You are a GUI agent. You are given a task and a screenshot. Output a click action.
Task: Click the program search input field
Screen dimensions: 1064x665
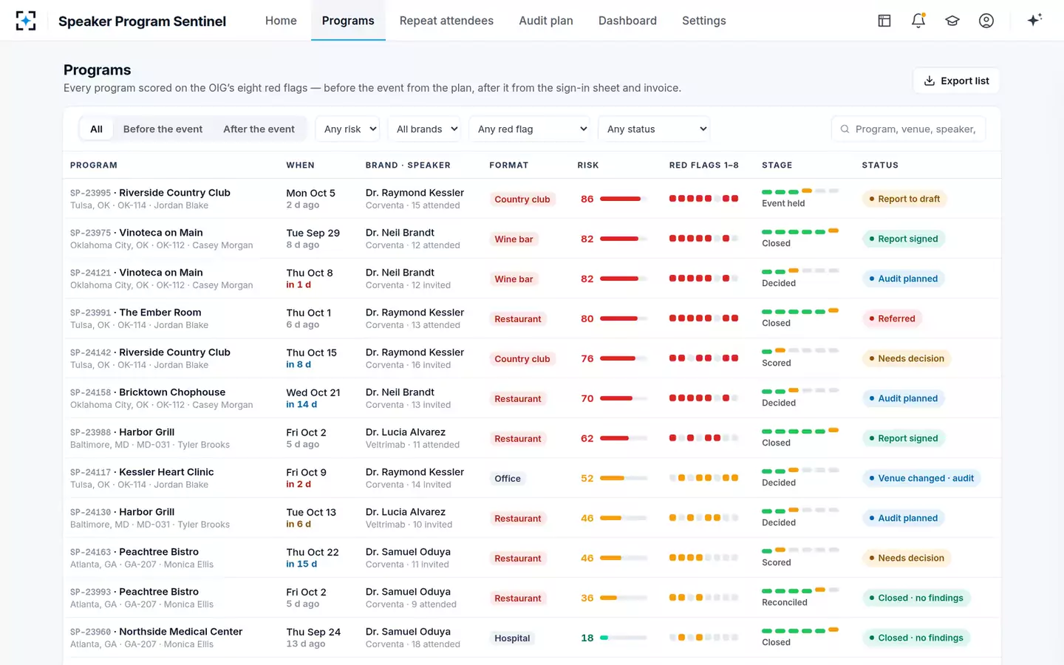(x=909, y=129)
